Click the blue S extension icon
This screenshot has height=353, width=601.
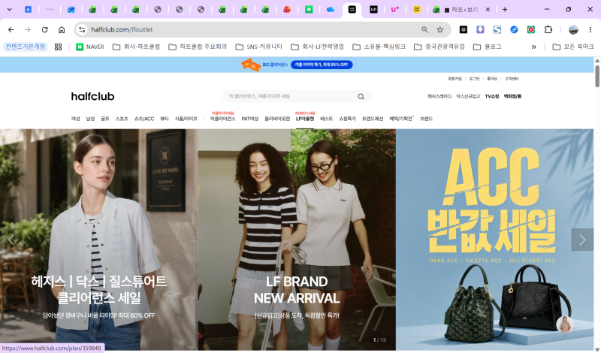[497, 29]
